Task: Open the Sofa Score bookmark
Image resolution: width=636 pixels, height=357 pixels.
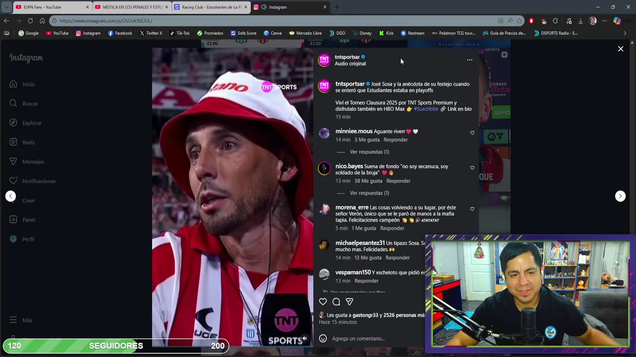Action: (243, 33)
